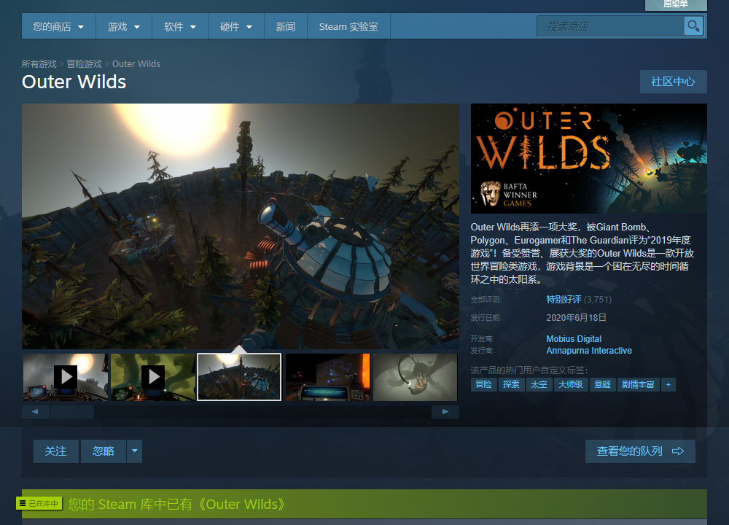Open Steam 实验室 tab
This screenshot has width=729, height=525.
348,26
